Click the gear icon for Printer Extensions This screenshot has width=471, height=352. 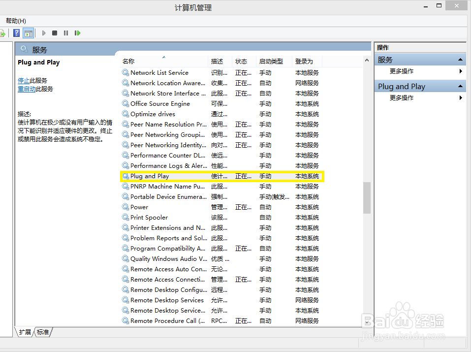tap(126, 227)
